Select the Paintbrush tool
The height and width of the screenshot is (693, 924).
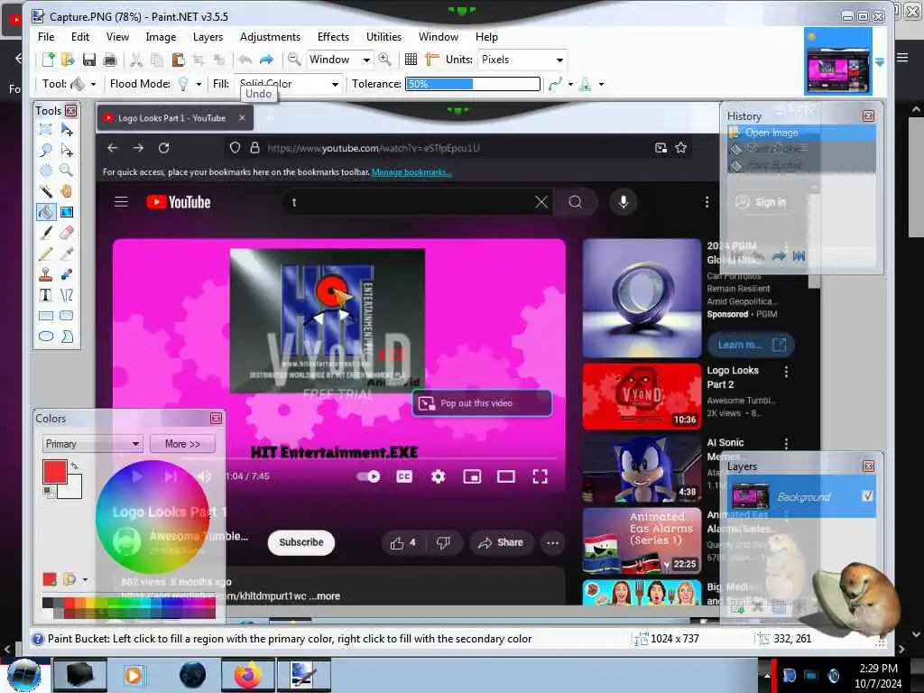pos(45,233)
